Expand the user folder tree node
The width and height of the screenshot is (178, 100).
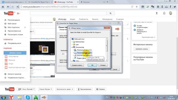(x=72, y=44)
